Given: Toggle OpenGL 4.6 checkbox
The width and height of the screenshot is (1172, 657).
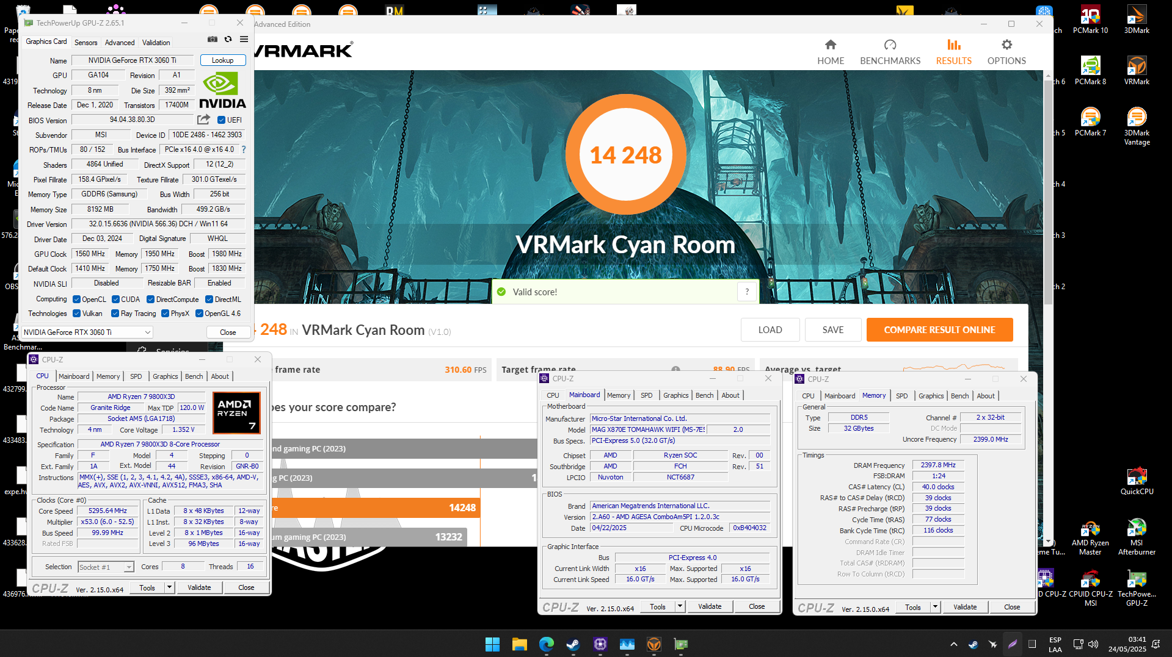Looking at the screenshot, I should tap(199, 314).
